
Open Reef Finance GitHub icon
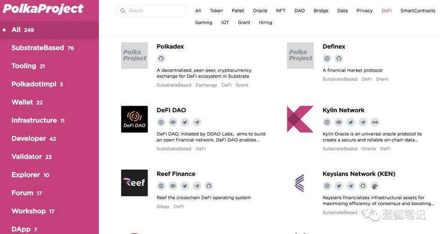click(209, 186)
